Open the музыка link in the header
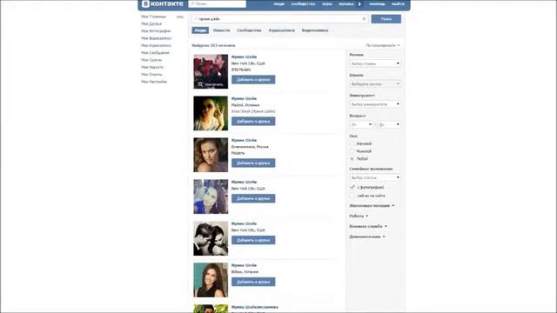The image size is (557, 313). coord(346,3)
